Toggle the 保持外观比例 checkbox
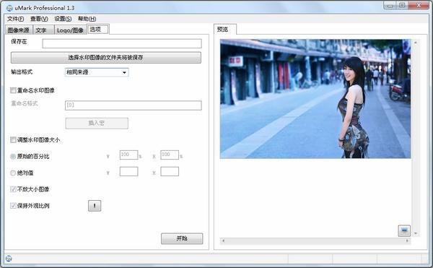Image resolution: width=433 pixels, height=268 pixels. [13, 206]
